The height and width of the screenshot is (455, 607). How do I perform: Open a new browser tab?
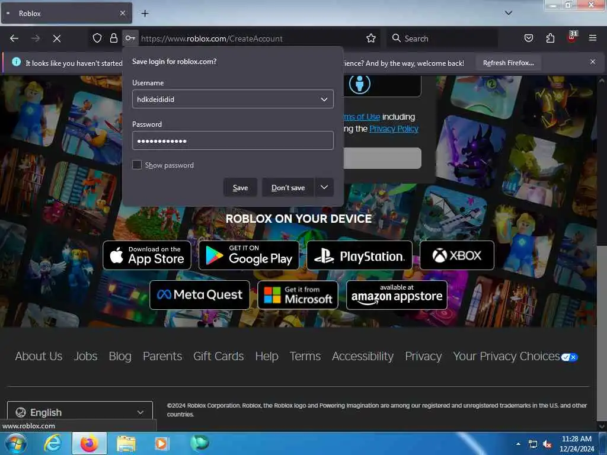coord(145,14)
